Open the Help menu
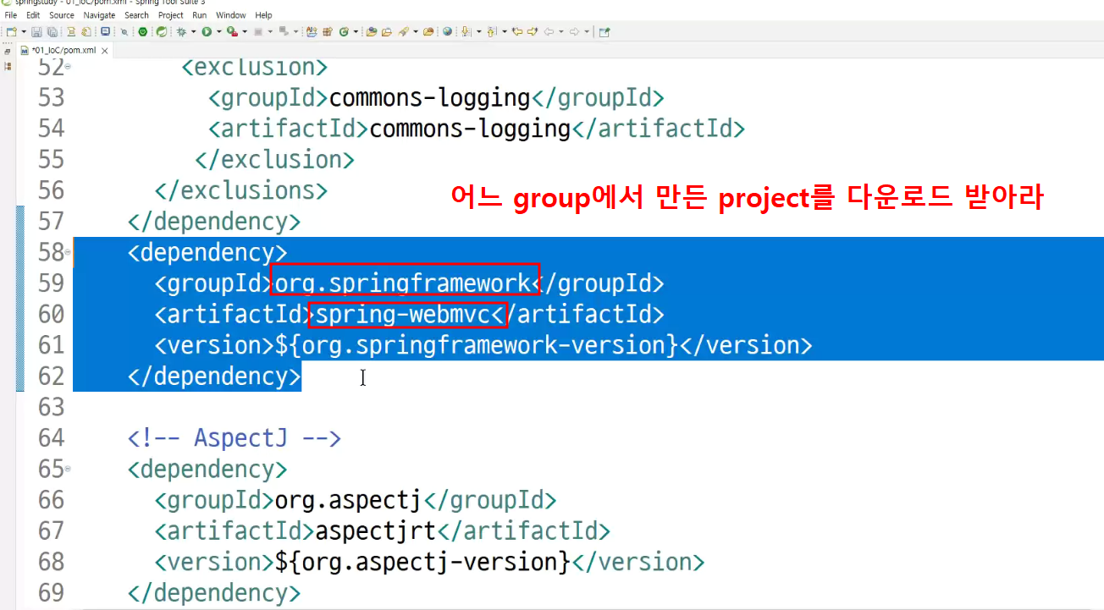The height and width of the screenshot is (610, 1104). (x=264, y=15)
